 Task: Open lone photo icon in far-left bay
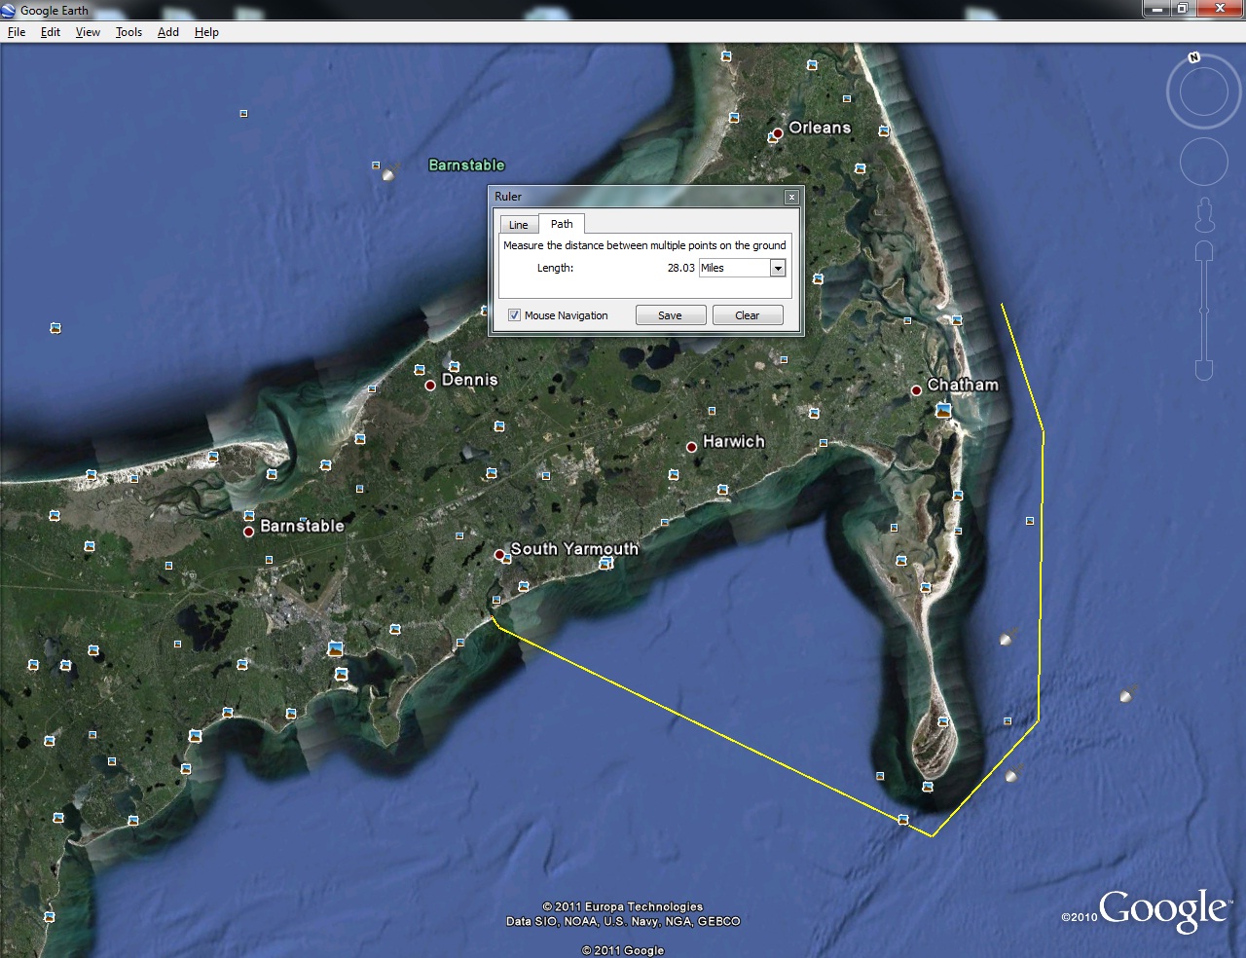coord(55,328)
